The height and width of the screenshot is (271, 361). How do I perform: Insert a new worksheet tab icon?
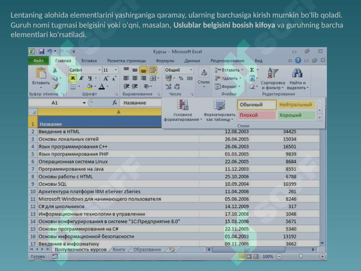tap(172, 249)
